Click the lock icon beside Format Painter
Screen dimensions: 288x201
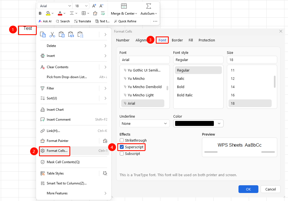105,141
